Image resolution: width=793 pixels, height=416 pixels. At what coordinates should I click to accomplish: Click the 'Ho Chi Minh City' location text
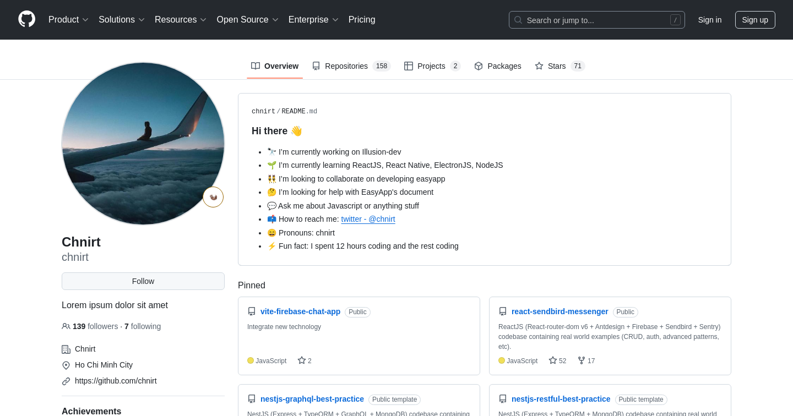point(104,365)
